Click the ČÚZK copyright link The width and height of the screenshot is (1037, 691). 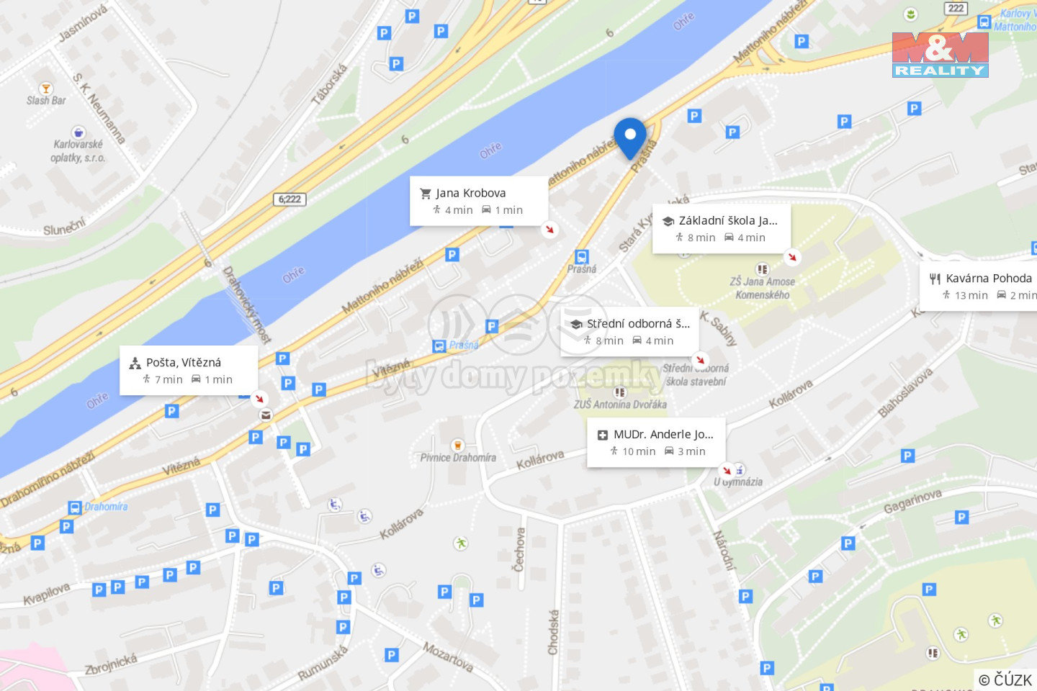tap(1005, 679)
